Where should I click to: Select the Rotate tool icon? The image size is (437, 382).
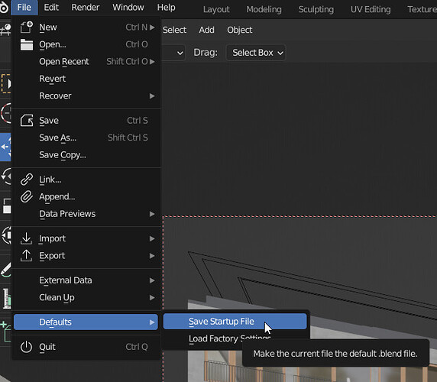pyautogui.click(x=5, y=176)
